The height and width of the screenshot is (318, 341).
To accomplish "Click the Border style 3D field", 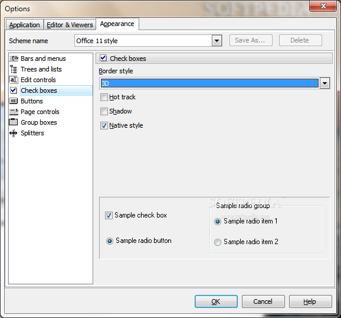I will click(x=209, y=83).
